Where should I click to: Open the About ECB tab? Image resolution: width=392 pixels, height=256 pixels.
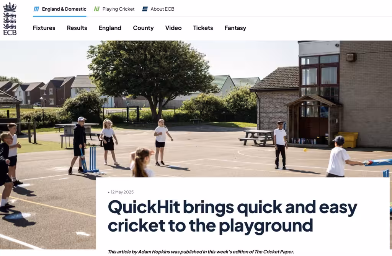(158, 9)
